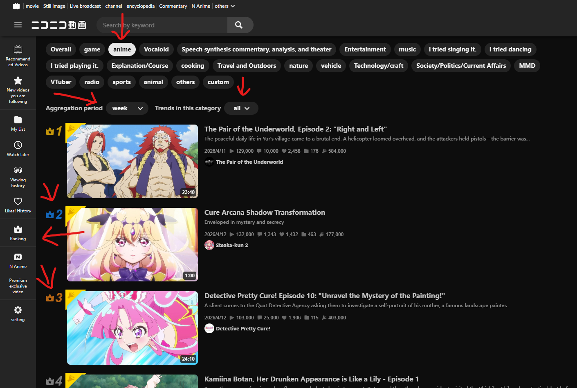577x388 pixels.
Task: Open Viewing history in sidebar
Action: [18, 177]
